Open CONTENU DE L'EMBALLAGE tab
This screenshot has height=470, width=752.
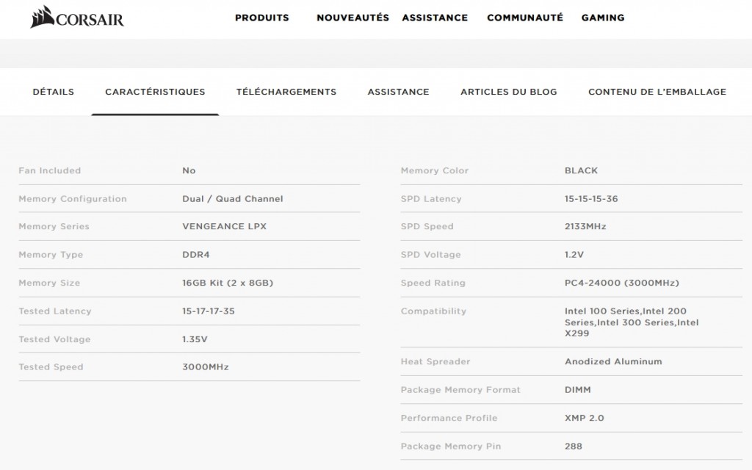coord(657,92)
